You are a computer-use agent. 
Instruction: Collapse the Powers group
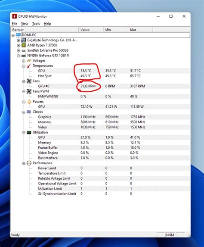click(x=24, y=102)
